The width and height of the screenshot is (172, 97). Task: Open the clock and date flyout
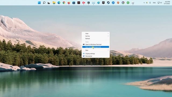[x=167, y=3]
